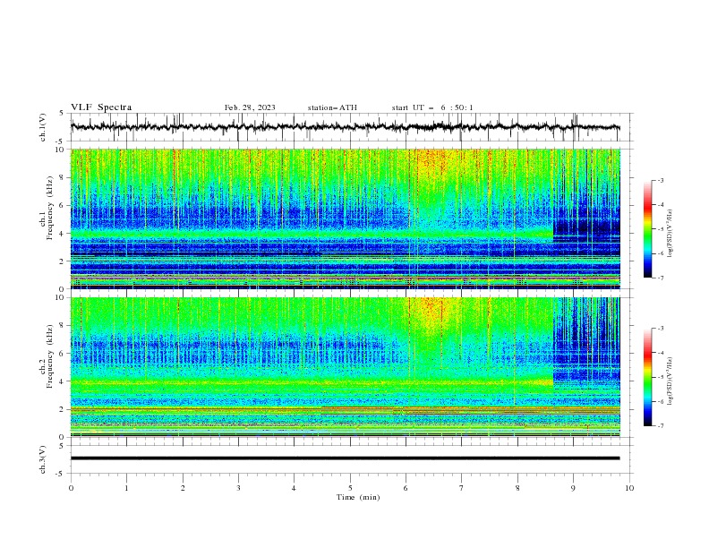Click the "5" tick on the Time axis

pos(350,488)
